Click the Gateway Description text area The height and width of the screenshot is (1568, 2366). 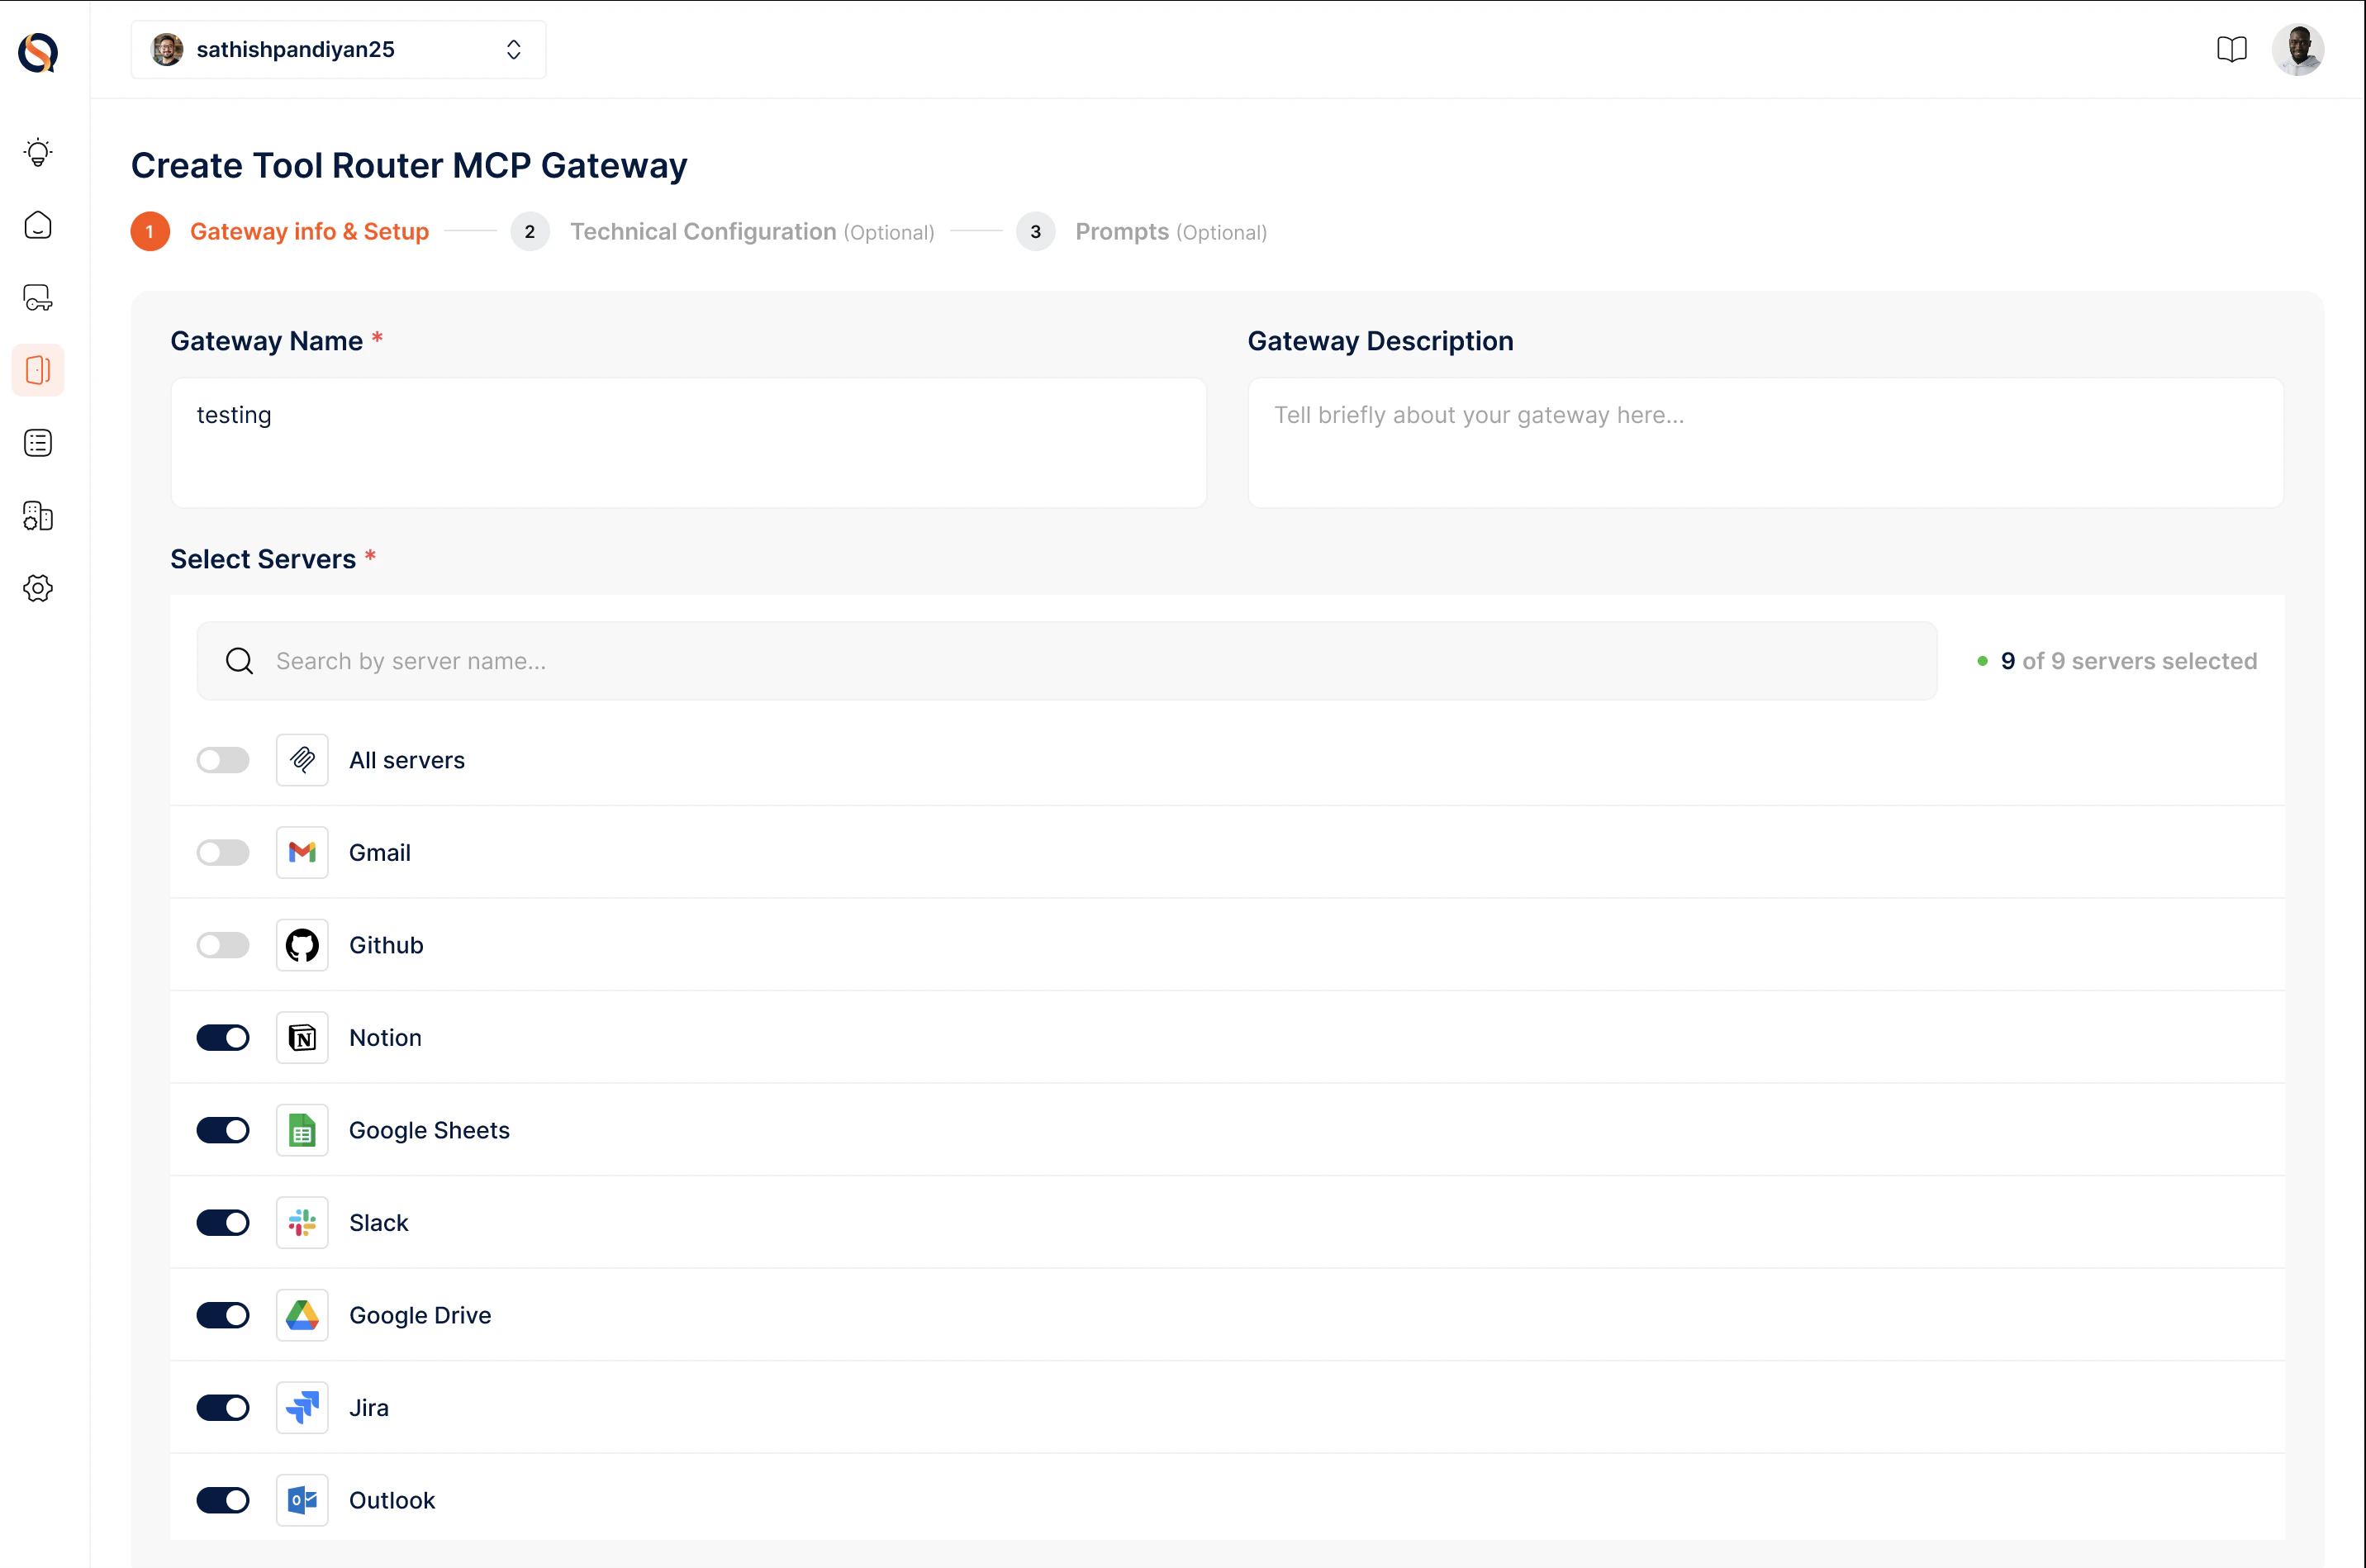coord(1765,442)
